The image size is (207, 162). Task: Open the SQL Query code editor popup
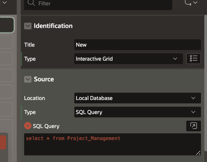[194, 126]
